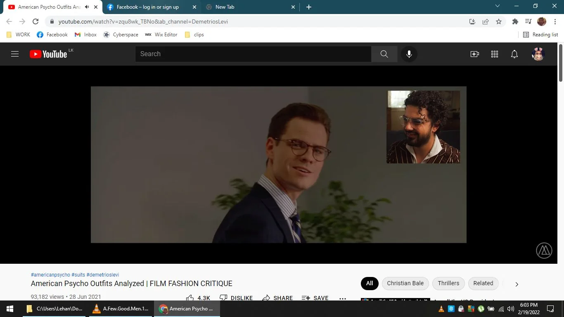Open the tab search dropdown arrow
Image resolution: width=564 pixels, height=317 pixels.
tap(498, 6)
